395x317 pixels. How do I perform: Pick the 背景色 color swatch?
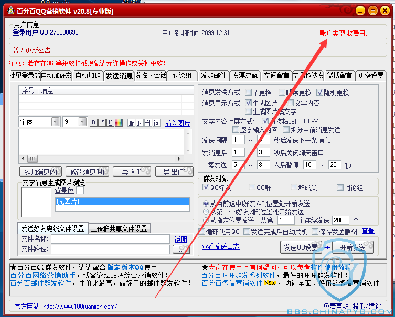pos(80,190)
